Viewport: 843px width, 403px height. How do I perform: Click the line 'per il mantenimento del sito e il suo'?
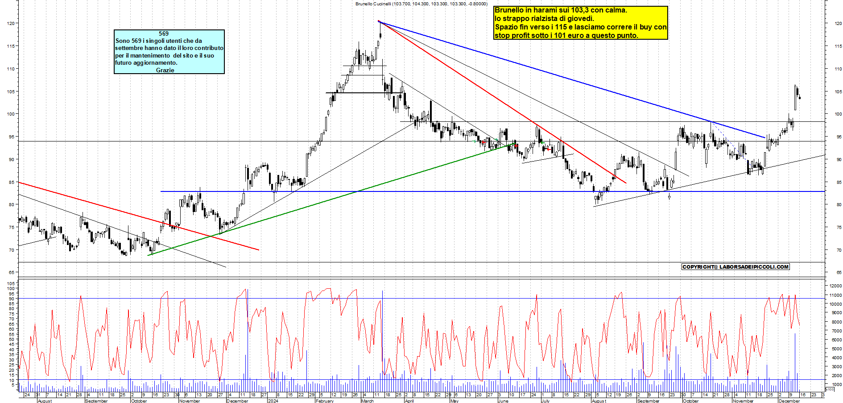click(165, 55)
